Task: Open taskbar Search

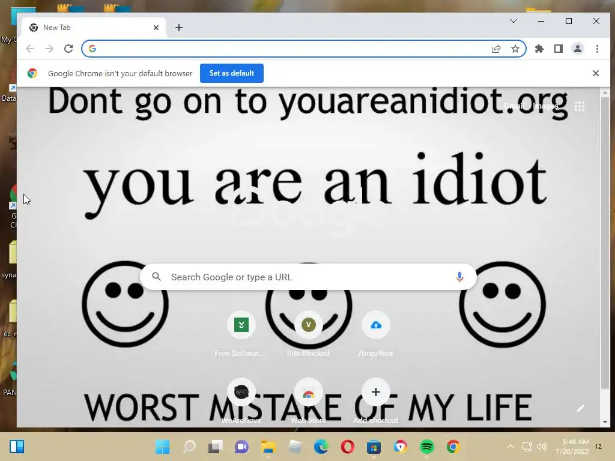Action: click(x=189, y=447)
